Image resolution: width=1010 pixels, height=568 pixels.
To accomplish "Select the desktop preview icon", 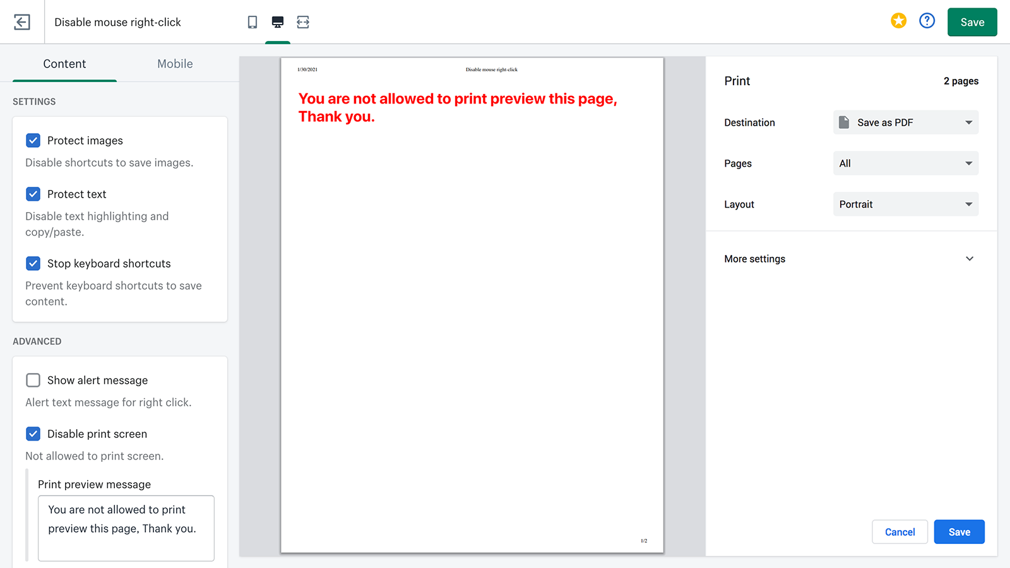I will pyautogui.click(x=278, y=22).
